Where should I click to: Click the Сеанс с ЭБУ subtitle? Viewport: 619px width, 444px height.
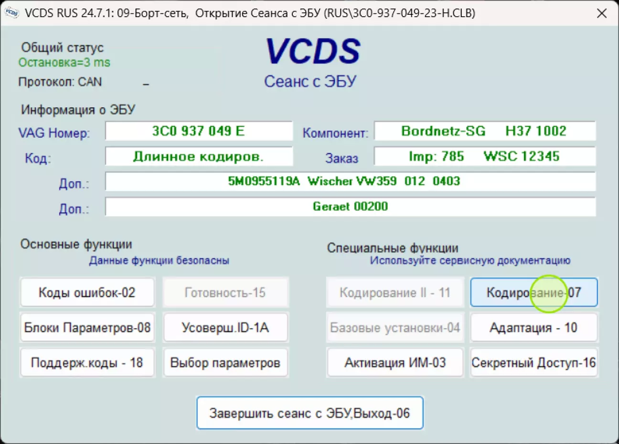pyautogui.click(x=310, y=82)
